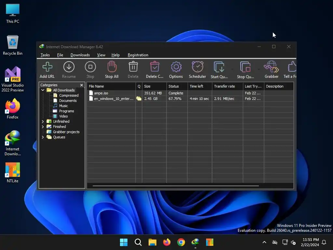The image size is (333, 250).
Task: Expand the Finished category
Action: (x=43, y=127)
